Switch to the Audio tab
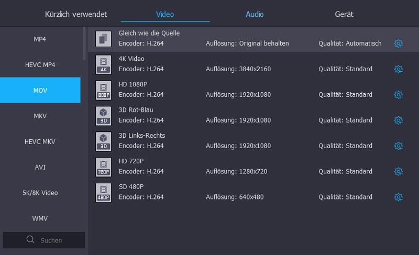The image size is (419, 255). click(x=255, y=14)
